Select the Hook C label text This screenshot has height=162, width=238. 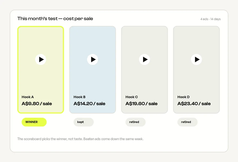tap(132, 97)
